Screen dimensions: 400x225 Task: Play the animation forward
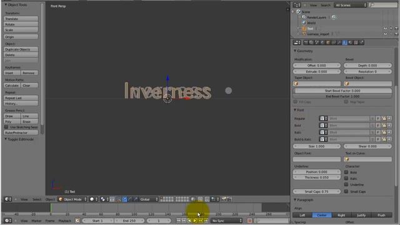tap(194, 221)
